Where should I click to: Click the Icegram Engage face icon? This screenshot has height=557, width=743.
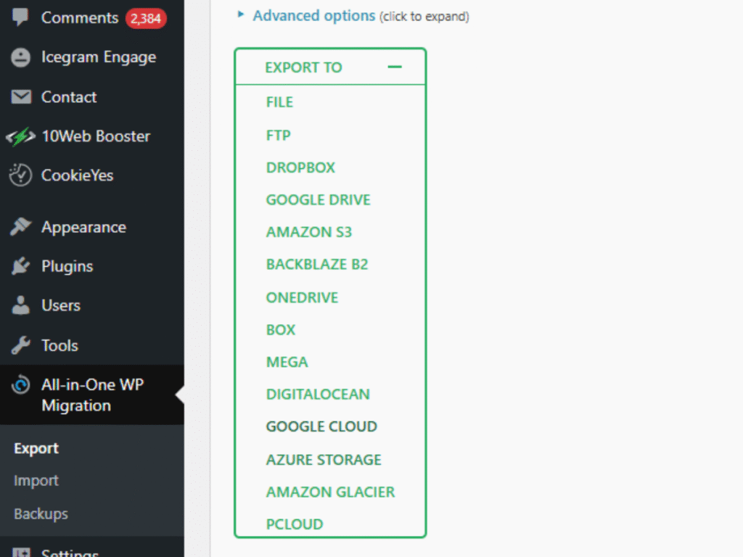[x=20, y=57]
